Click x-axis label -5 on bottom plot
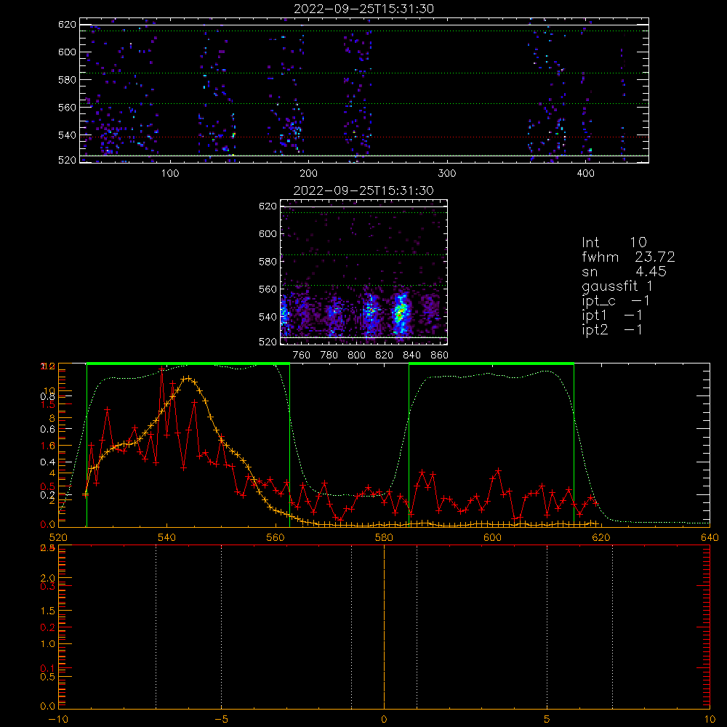727x727 pixels. (221, 719)
